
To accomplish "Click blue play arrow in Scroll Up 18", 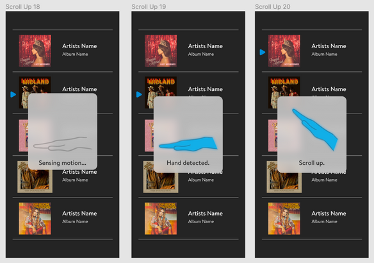I will click(x=13, y=94).
